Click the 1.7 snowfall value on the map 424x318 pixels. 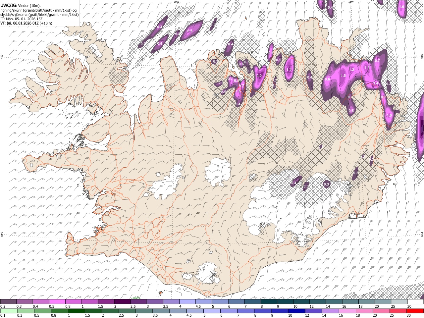[289, 70]
